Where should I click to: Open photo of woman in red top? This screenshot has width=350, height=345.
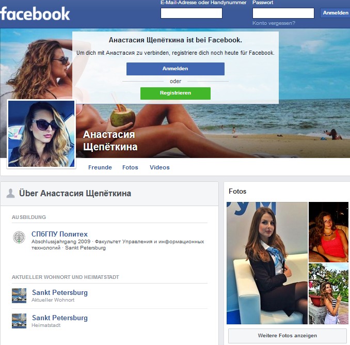point(328,232)
